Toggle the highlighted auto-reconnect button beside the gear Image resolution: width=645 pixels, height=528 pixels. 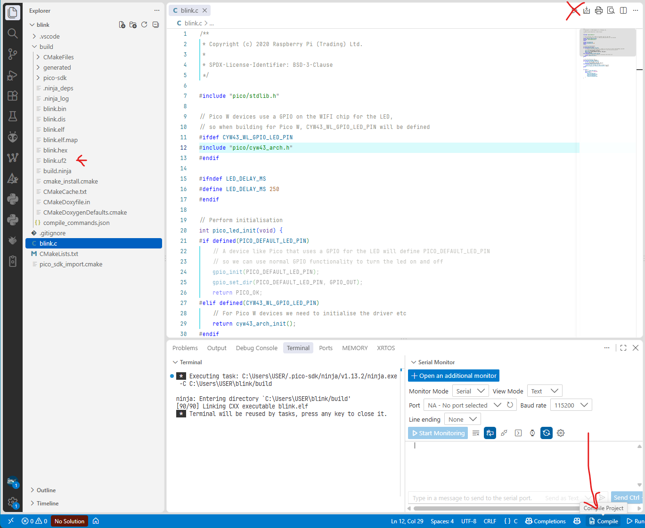tap(547, 433)
